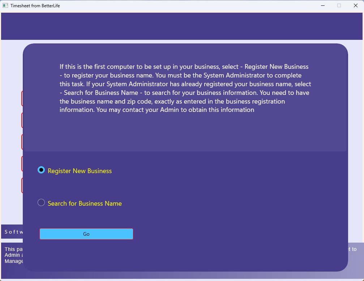Screen dimensions: 364x281
Task: Click the bottom red-bordered box behind the dialog
Action: 22,185
